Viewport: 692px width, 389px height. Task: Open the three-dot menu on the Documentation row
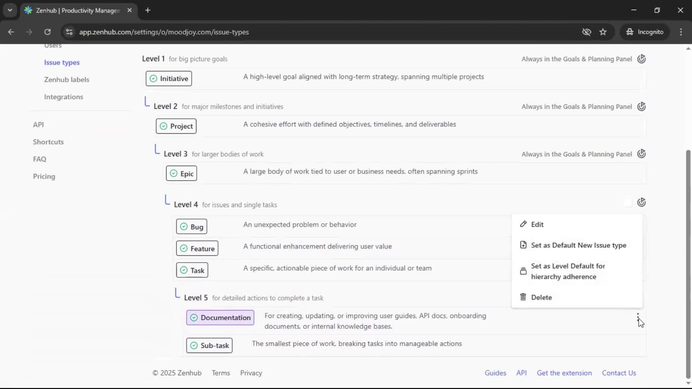pos(638,316)
